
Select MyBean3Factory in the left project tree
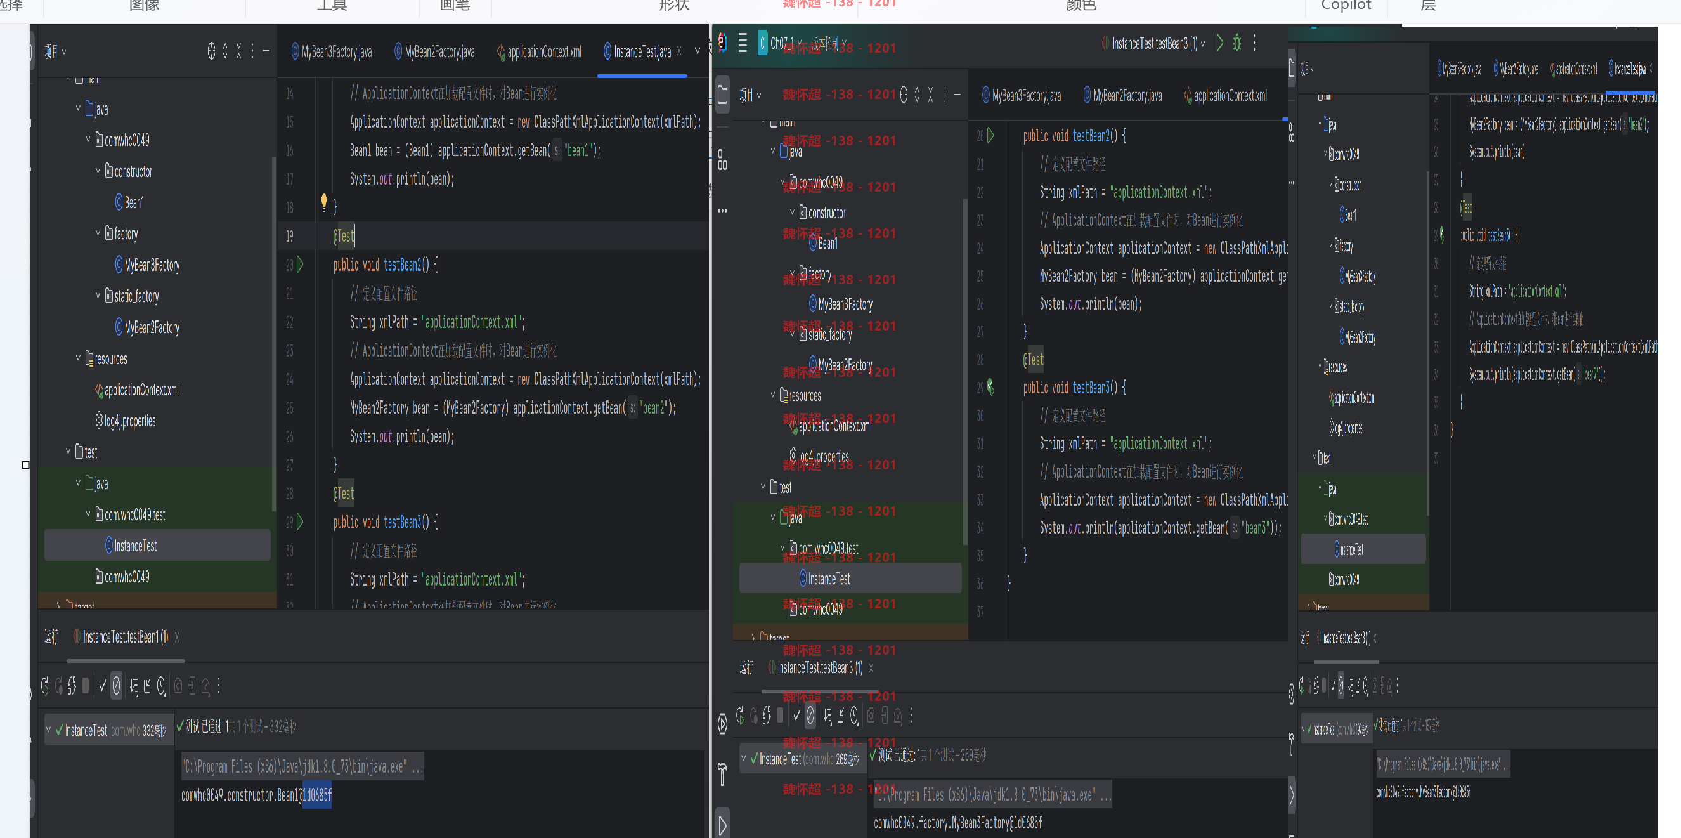pos(148,265)
